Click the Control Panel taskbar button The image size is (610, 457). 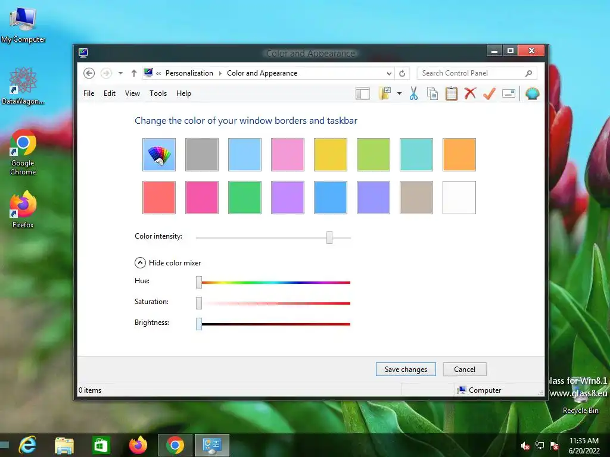click(x=212, y=445)
